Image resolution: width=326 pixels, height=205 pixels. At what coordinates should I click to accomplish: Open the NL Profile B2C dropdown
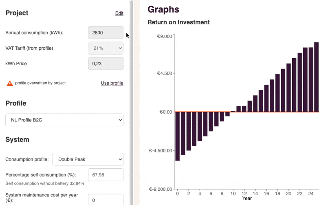pos(64,120)
